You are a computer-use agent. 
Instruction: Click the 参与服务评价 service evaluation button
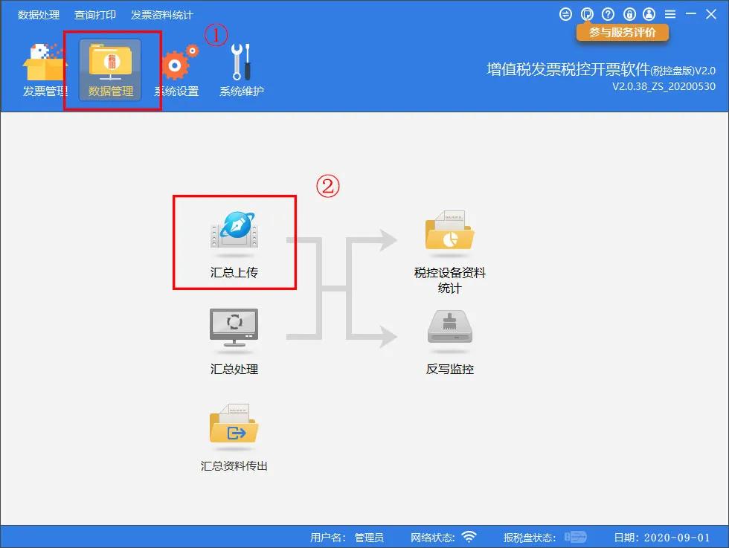coord(622,33)
